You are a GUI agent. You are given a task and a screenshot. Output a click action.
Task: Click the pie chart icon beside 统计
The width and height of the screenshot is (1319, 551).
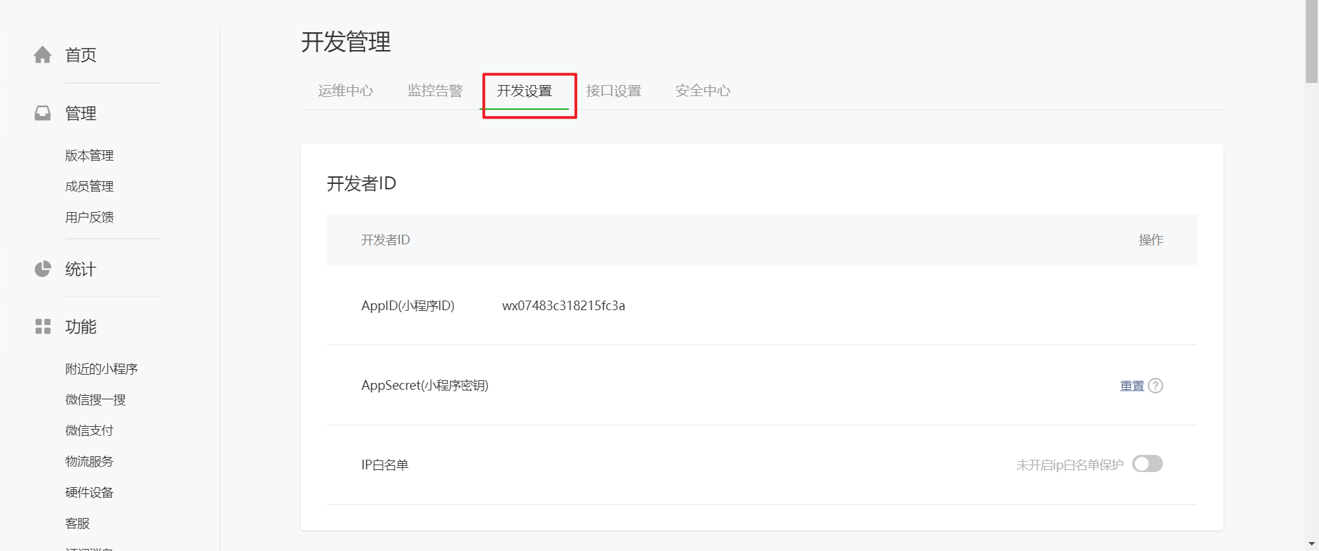click(43, 269)
